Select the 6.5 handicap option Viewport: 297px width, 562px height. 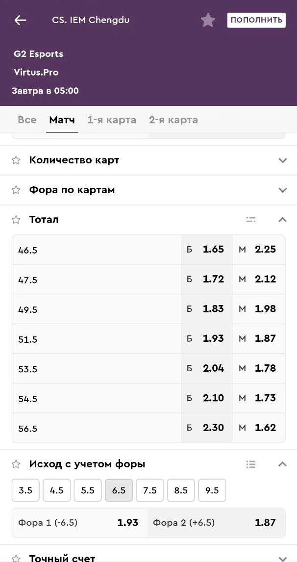click(119, 490)
